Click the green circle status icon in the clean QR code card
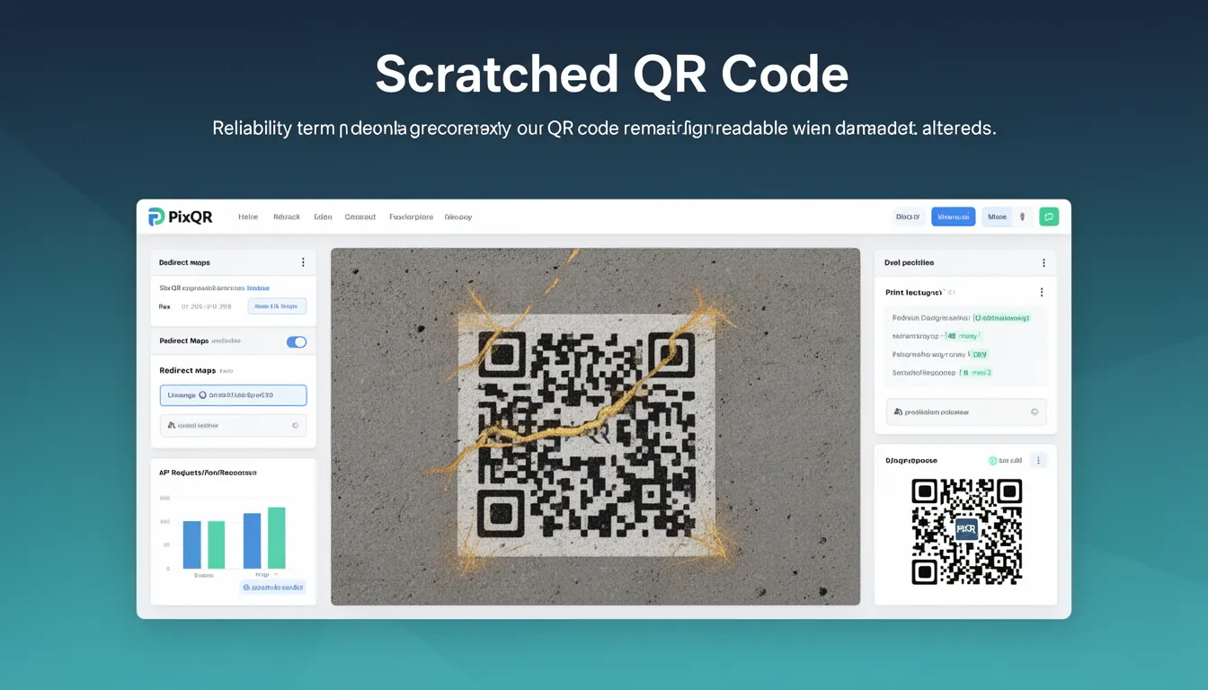Viewport: 1208px width, 690px height. [x=993, y=460]
